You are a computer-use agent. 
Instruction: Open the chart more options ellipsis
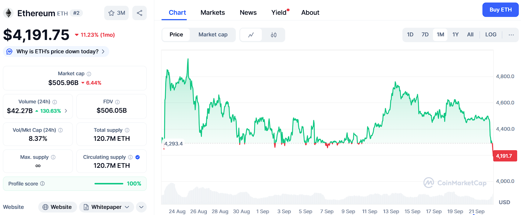pyautogui.click(x=511, y=35)
